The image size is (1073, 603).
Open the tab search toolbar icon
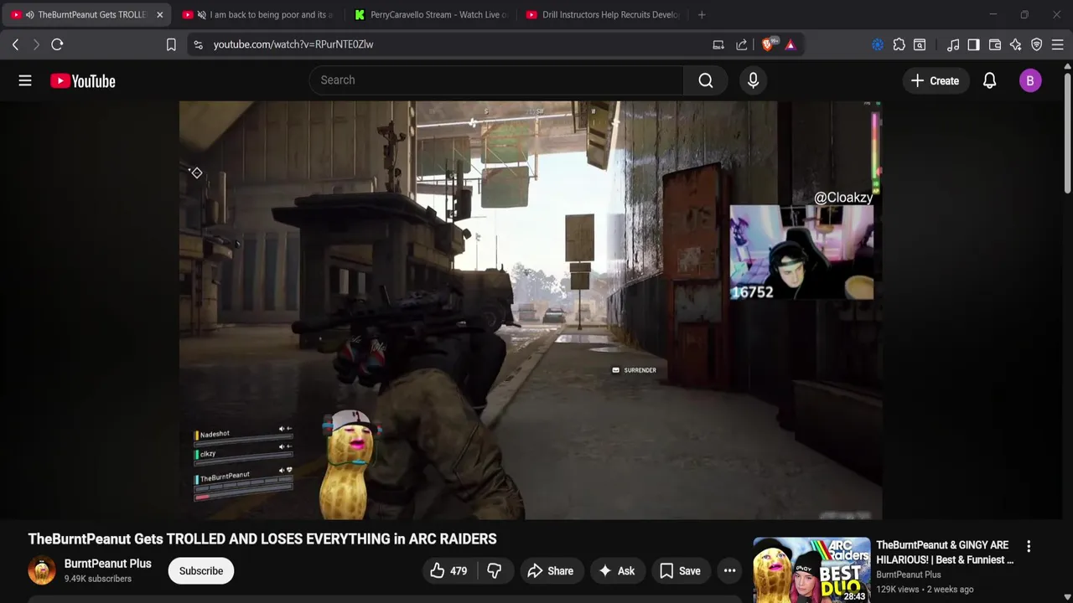(x=920, y=44)
